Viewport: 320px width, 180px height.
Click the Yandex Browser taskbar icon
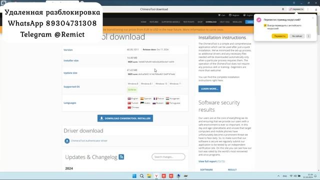pos(156,176)
